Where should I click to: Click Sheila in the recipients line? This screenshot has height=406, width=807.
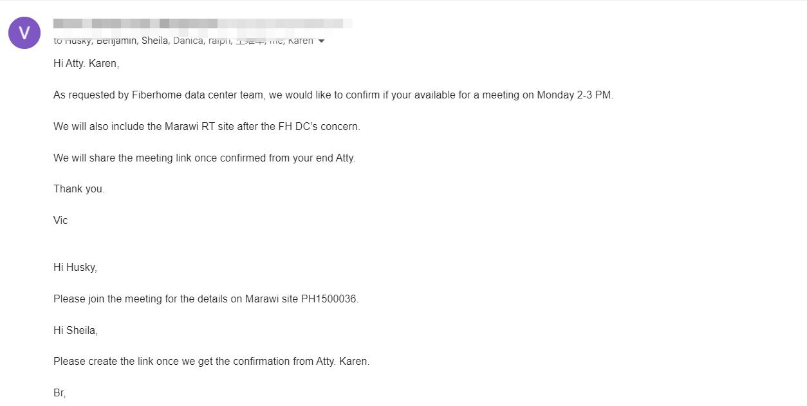[154, 41]
